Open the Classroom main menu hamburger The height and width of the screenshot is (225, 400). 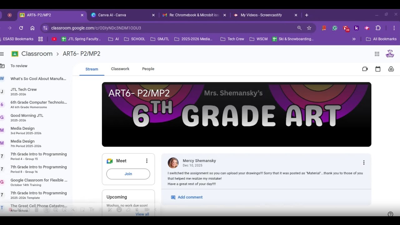[x=2, y=54]
